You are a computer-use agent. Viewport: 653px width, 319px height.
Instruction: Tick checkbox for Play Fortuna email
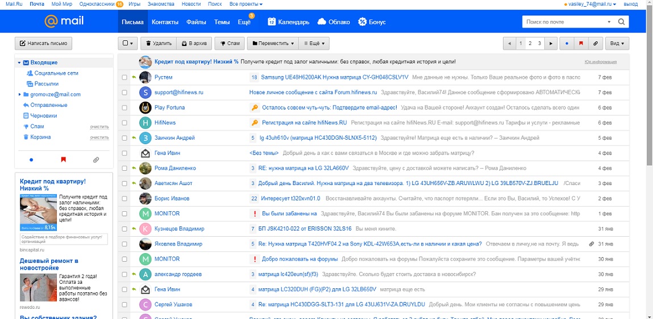(124, 108)
